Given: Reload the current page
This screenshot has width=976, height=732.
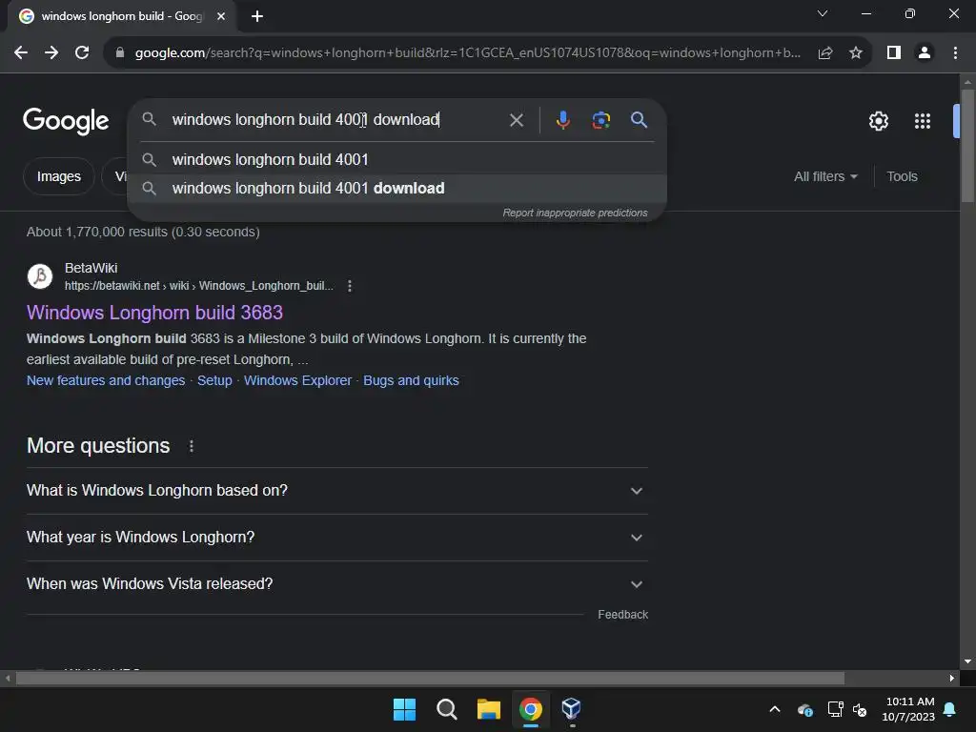Looking at the screenshot, I should (x=82, y=53).
